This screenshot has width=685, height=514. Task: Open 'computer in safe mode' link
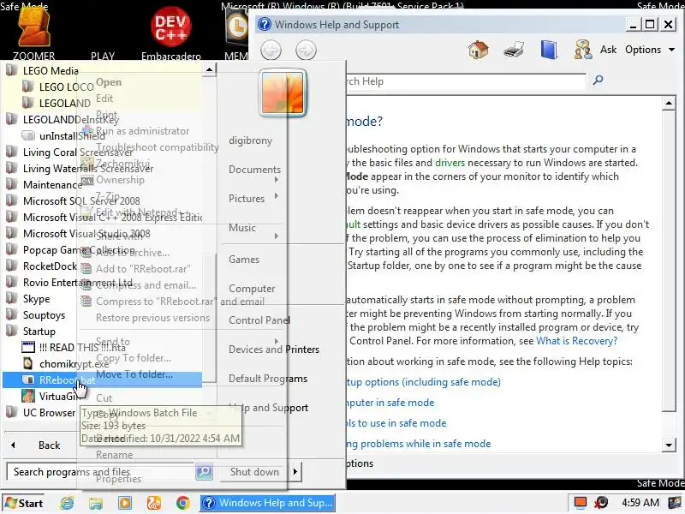(x=390, y=403)
